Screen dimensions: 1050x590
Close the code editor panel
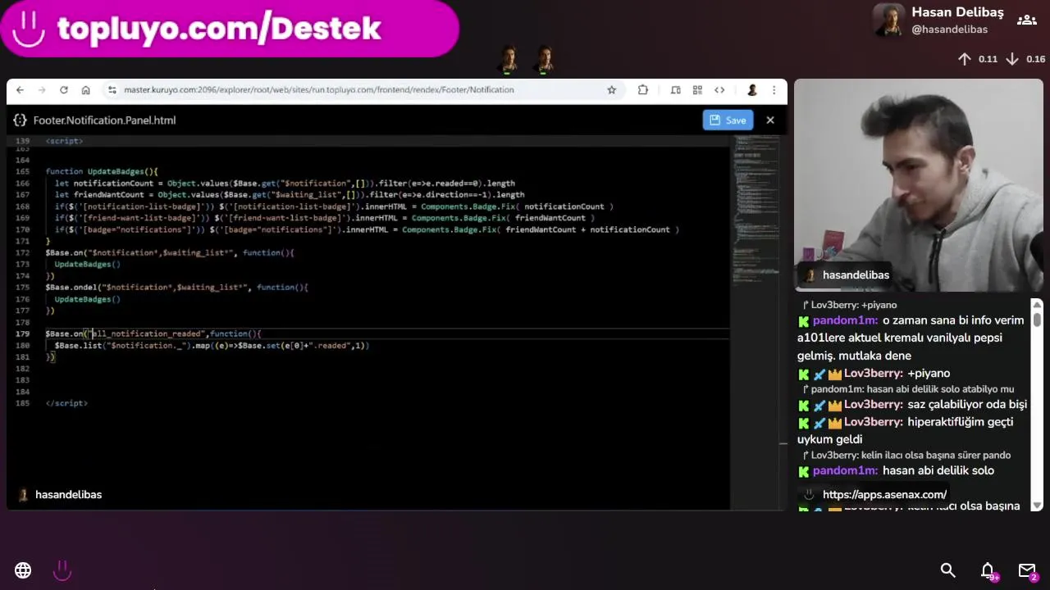[x=770, y=120]
